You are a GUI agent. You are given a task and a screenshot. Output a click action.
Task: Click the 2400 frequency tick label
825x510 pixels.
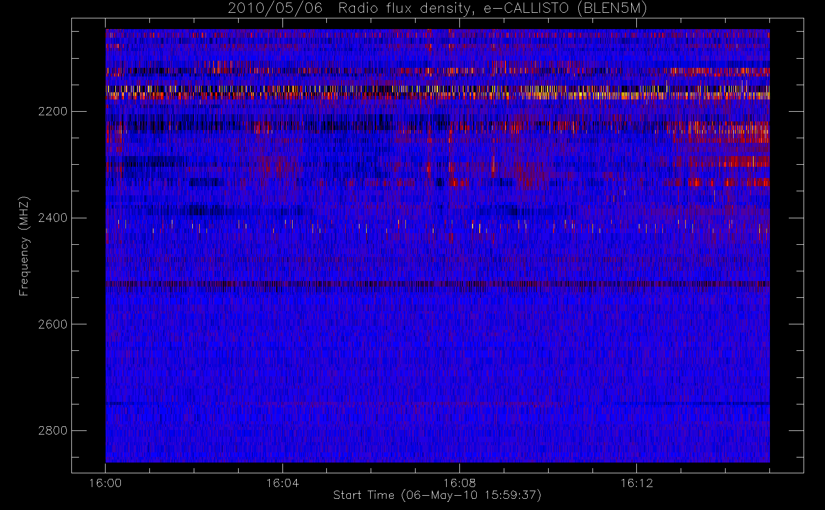point(53,218)
